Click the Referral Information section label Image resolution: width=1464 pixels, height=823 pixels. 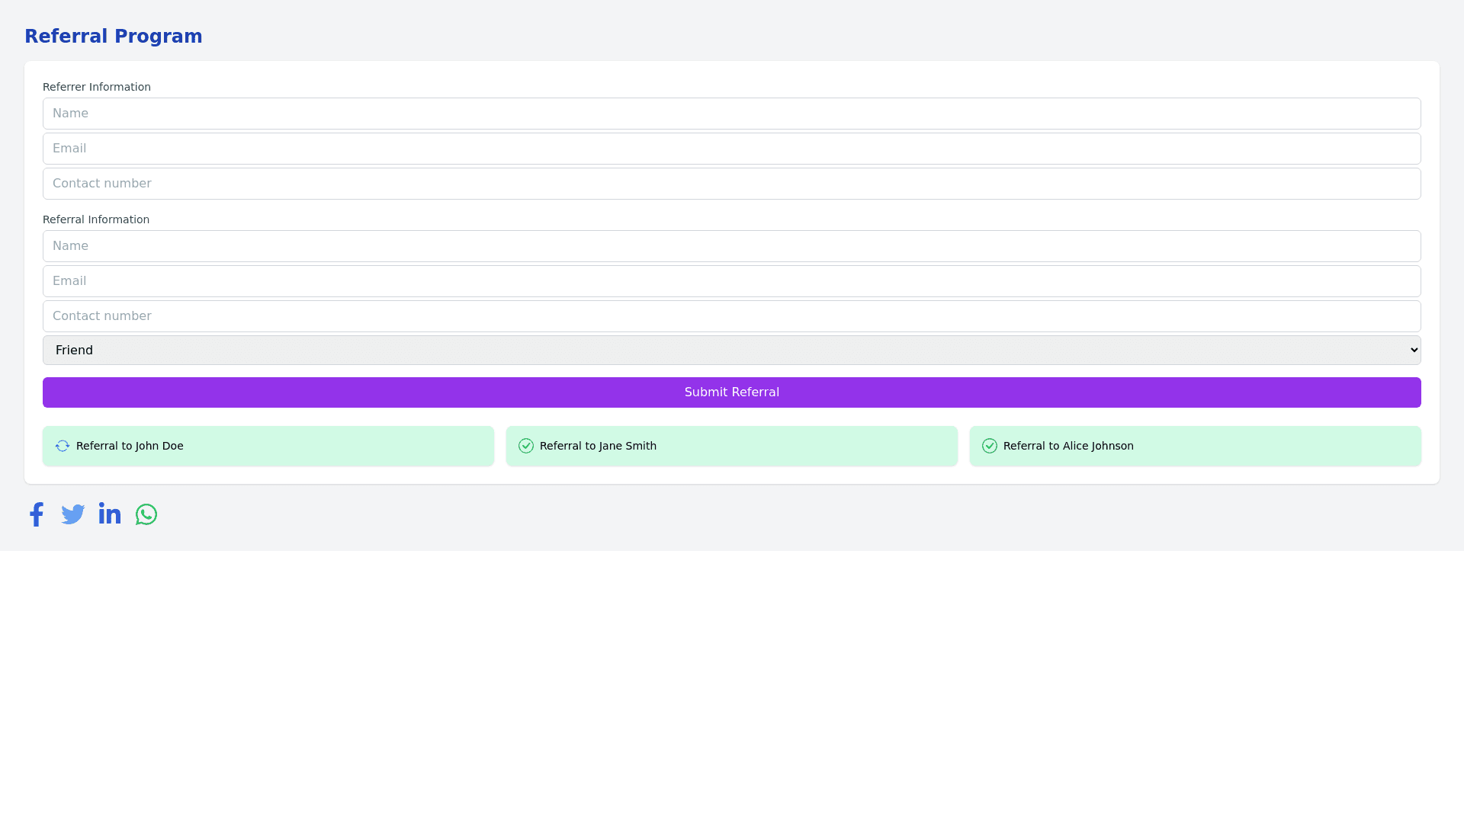(x=96, y=219)
